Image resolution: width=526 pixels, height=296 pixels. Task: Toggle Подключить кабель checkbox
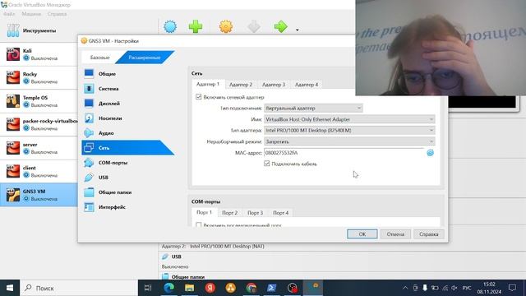pos(266,164)
